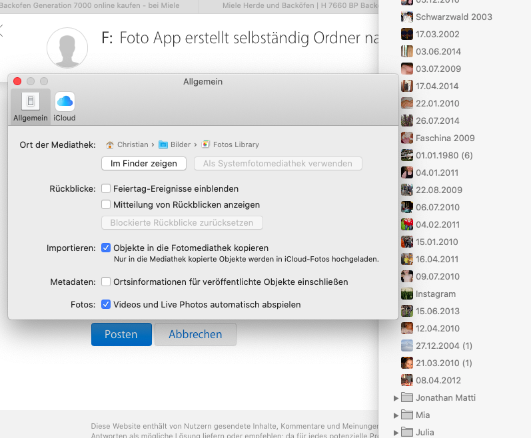Viewport: 531px width, 438px height.
Task: Select album thumbnail for 03.06.2014
Action: 406,51
